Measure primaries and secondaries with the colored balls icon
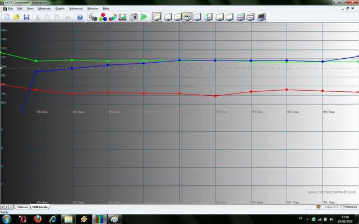359x224 pixels. tap(113, 17)
